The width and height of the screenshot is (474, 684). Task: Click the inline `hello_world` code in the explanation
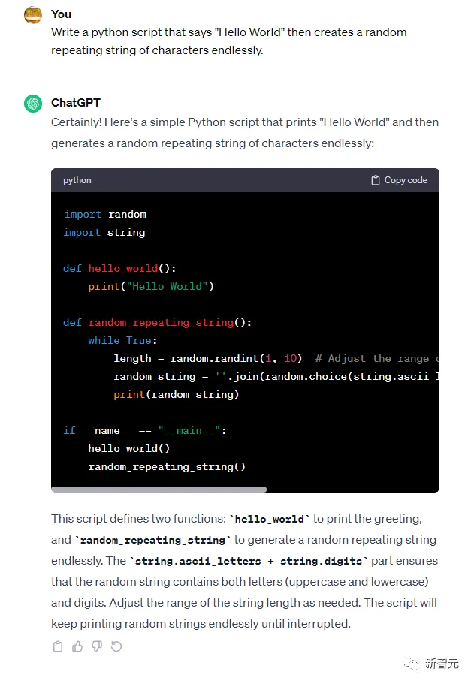[269, 519]
